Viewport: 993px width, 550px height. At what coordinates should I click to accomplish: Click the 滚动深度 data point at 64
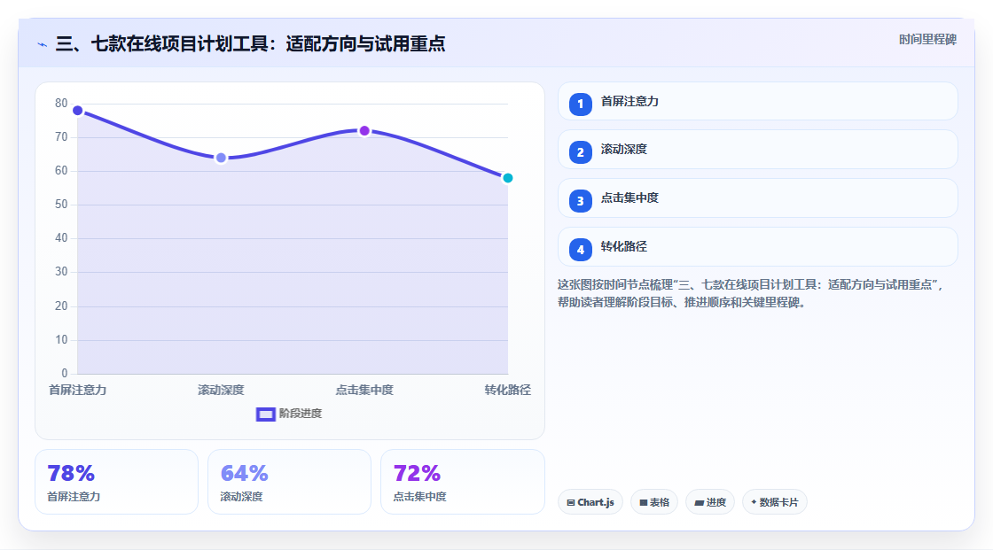click(x=221, y=158)
